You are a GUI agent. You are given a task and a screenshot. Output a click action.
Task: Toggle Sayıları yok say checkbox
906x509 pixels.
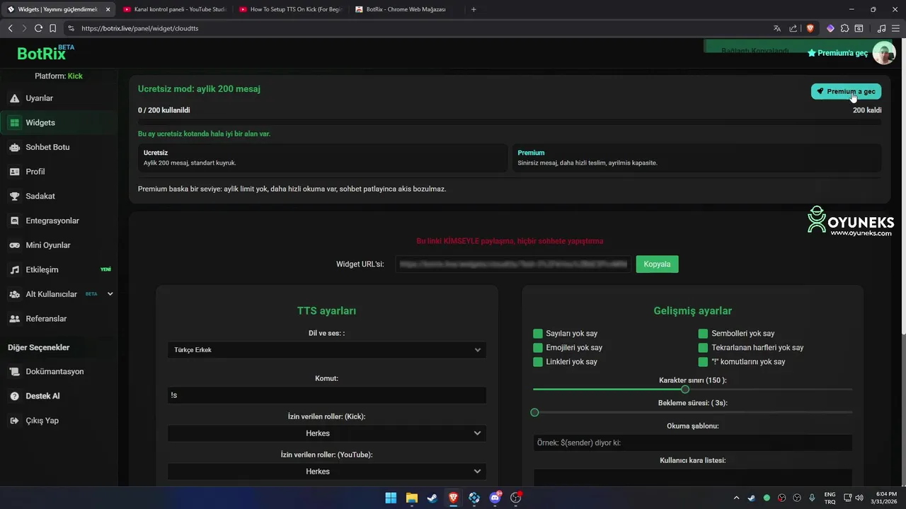[538, 334]
